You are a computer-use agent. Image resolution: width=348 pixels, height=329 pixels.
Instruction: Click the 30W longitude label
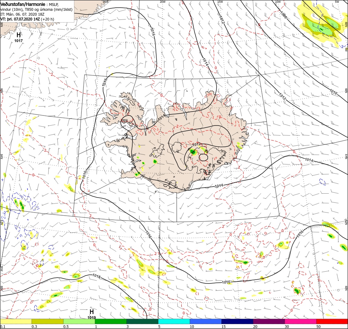1,268
